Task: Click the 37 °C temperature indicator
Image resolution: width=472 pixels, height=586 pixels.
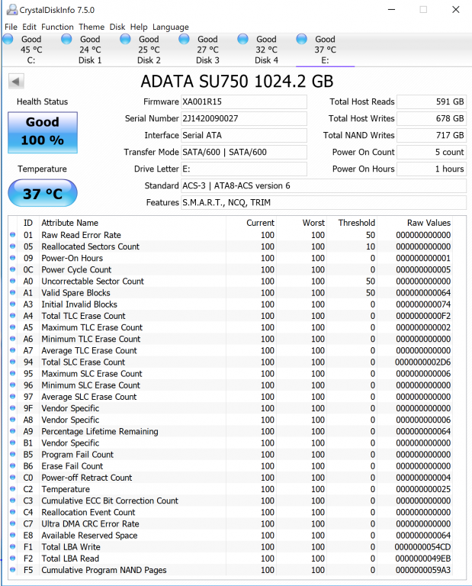Action: click(42, 194)
